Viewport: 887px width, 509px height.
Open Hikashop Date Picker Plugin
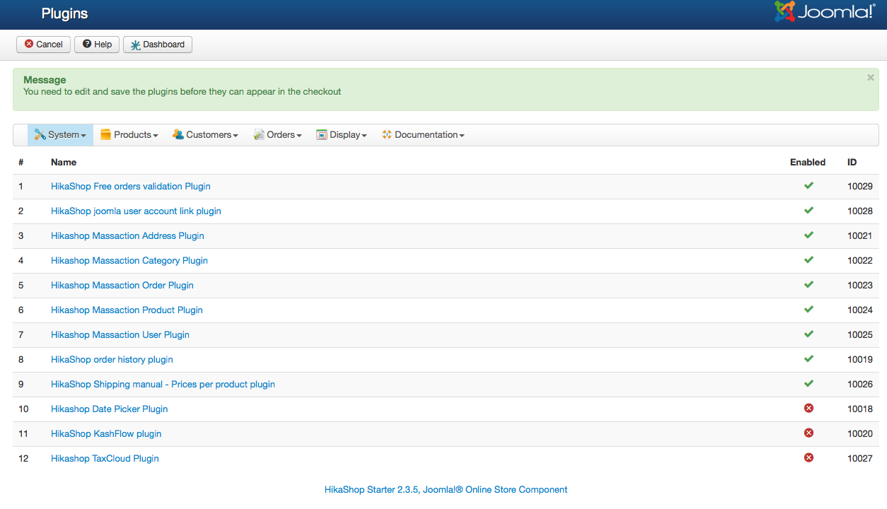[110, 409]
